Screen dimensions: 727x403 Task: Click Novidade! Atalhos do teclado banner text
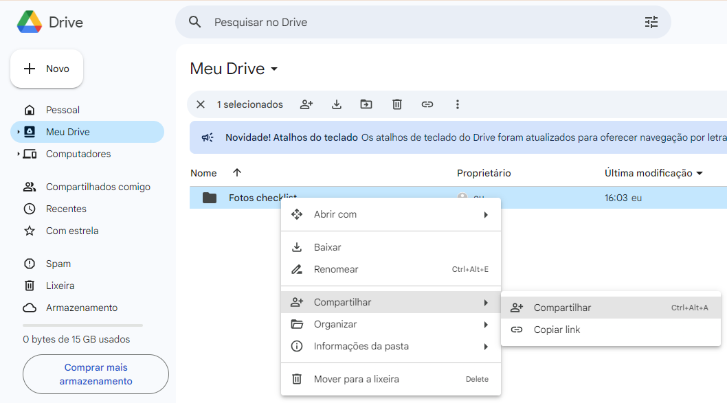pos(291,137)
